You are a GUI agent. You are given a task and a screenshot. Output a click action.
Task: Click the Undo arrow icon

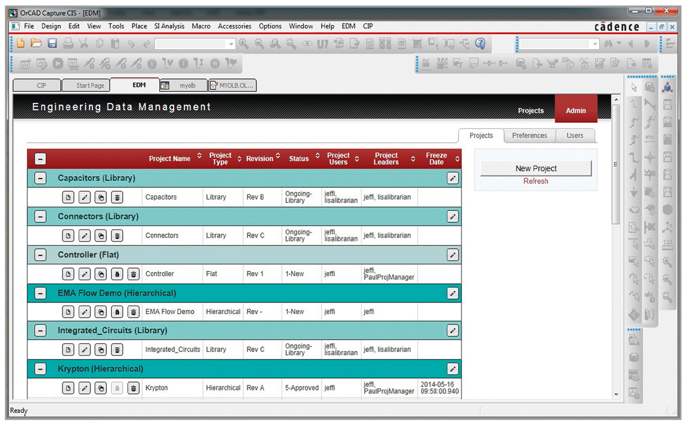click(131, 44)
